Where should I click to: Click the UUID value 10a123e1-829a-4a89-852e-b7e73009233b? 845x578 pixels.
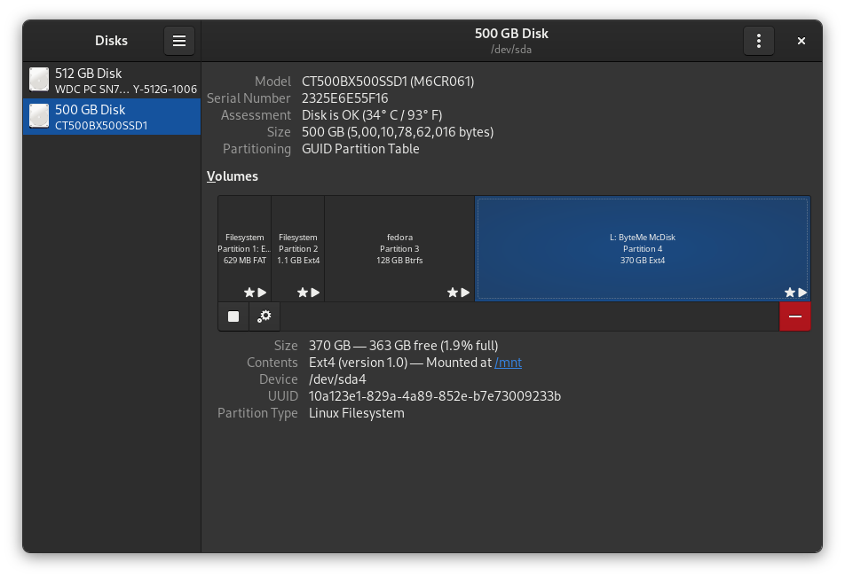pos(434,396)
